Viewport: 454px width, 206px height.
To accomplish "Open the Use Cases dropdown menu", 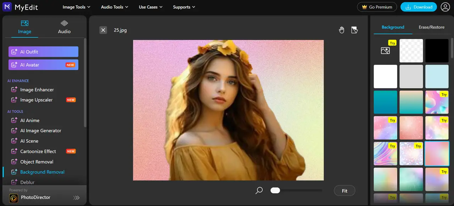I will pos(150,7).
